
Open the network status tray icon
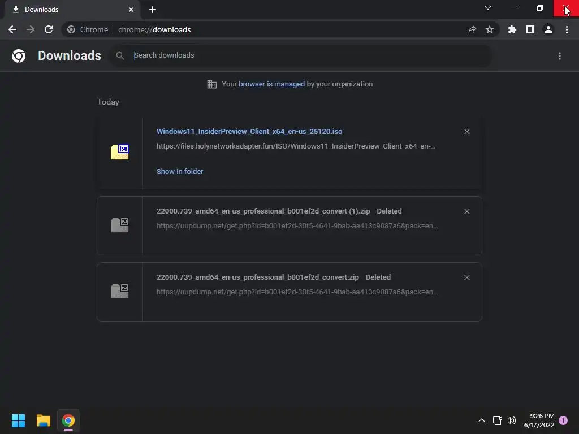497,420
